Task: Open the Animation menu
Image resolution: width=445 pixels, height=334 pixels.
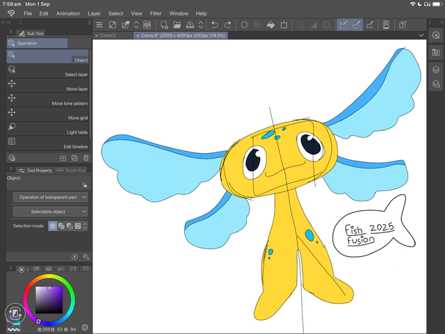Action: pos(67,13)
